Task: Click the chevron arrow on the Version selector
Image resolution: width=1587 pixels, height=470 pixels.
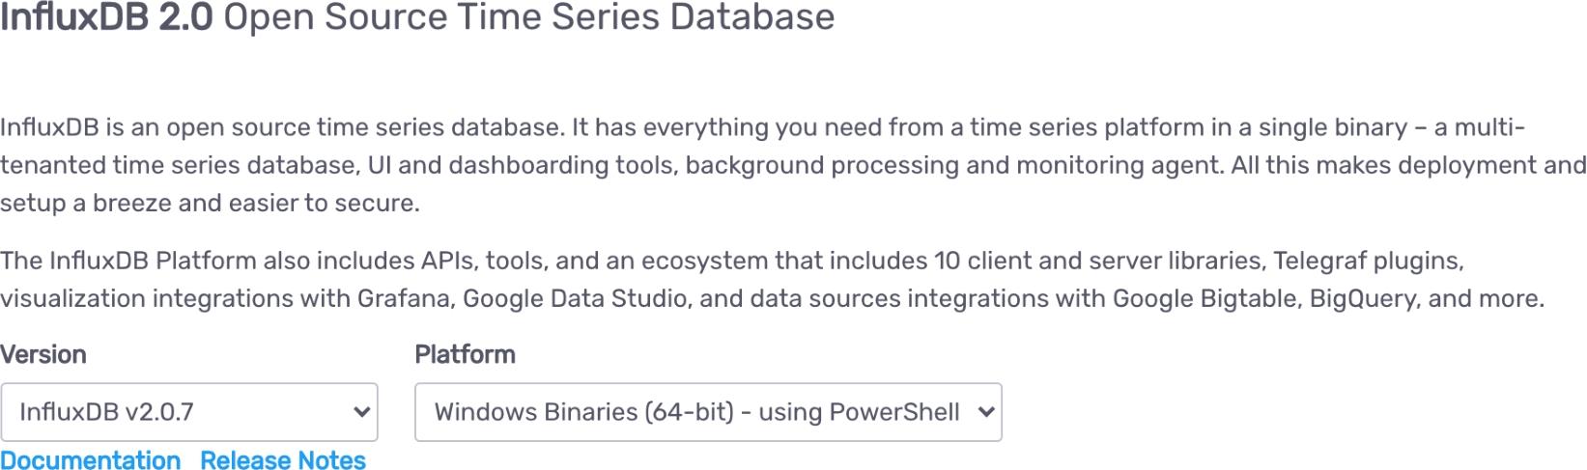Action: tap(362, 412)
